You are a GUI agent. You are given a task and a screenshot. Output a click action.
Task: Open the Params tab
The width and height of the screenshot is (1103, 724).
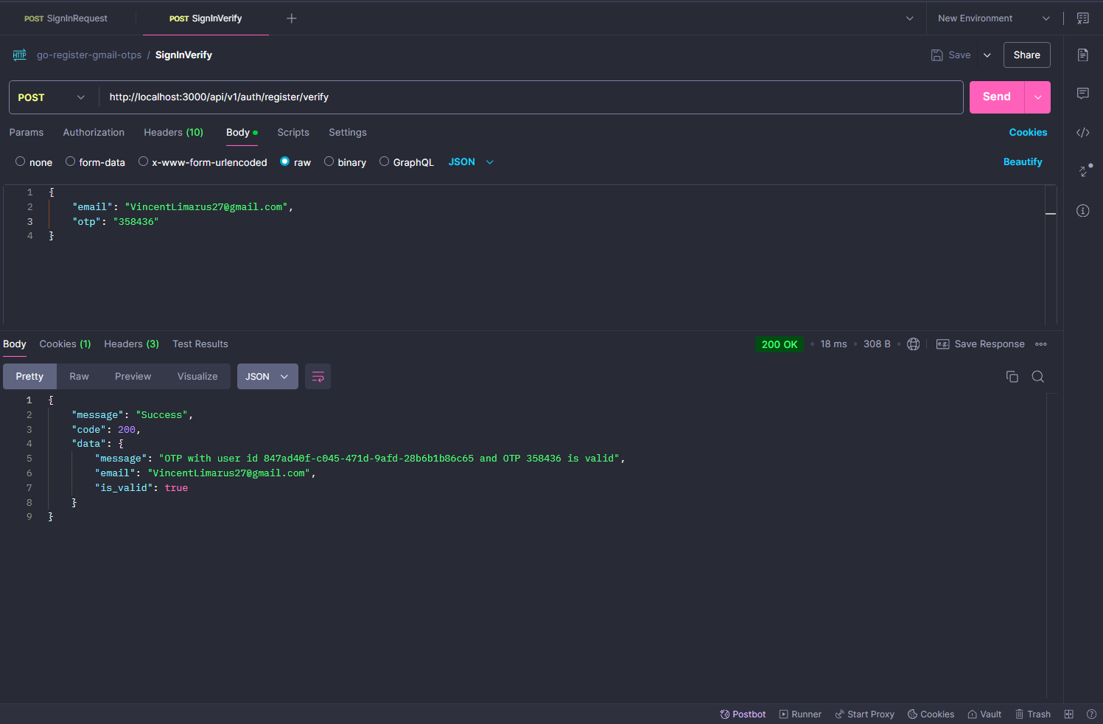coord(27,133)
